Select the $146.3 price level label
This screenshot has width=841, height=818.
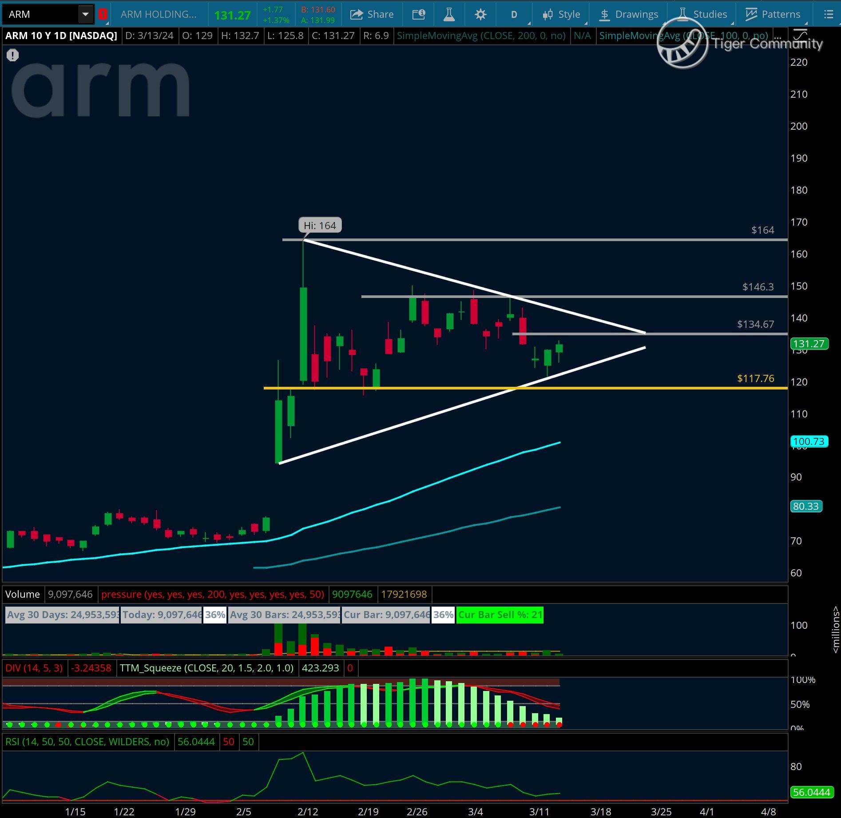pos(758,287)
